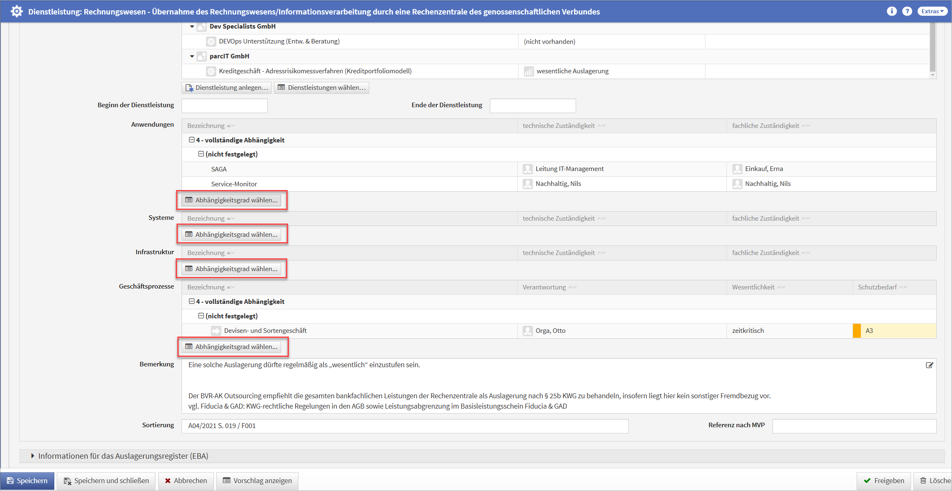952x491 pixels.
Task: Click the gear icon beside DEVOps Unterstützung
Action: (211, 41)
